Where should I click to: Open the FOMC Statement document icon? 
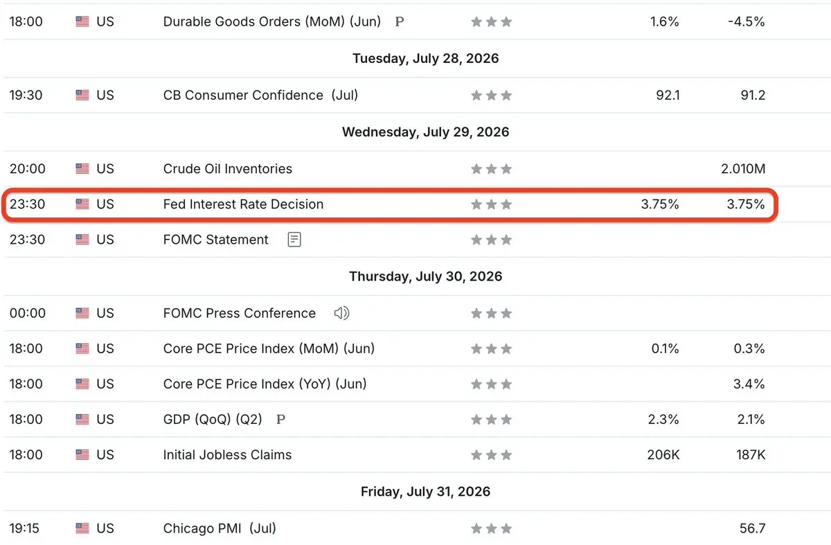(x=294, y=240)
